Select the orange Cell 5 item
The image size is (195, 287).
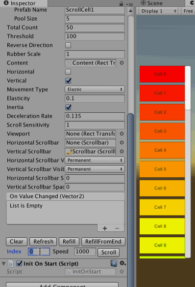[162, 169]
